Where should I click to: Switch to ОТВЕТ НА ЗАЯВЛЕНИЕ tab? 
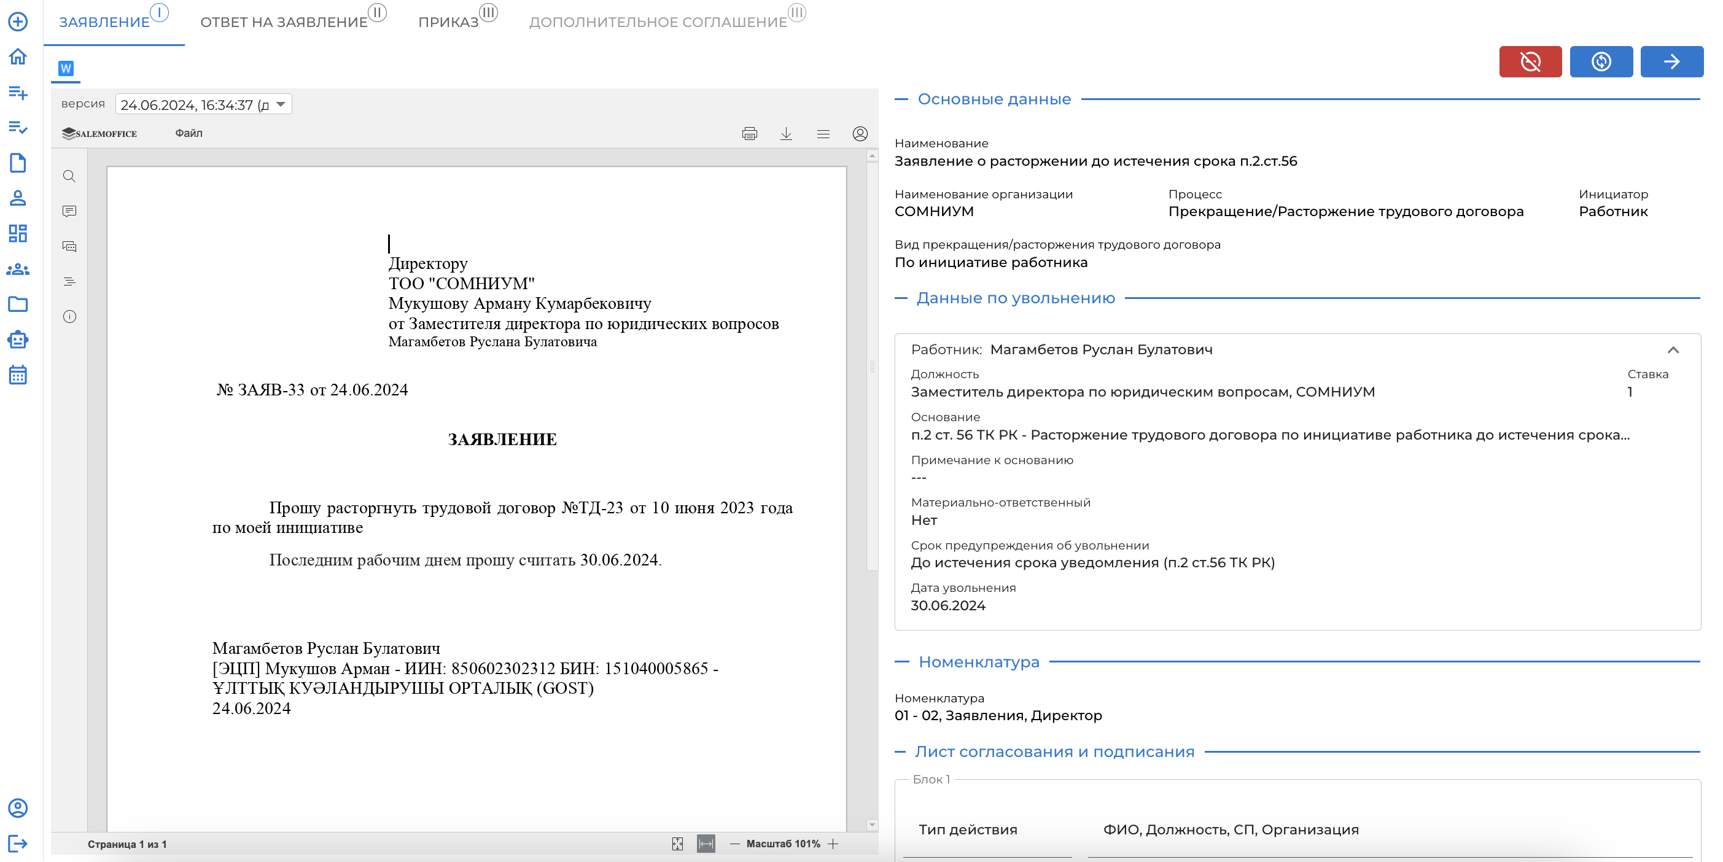(x=284, y=22)
